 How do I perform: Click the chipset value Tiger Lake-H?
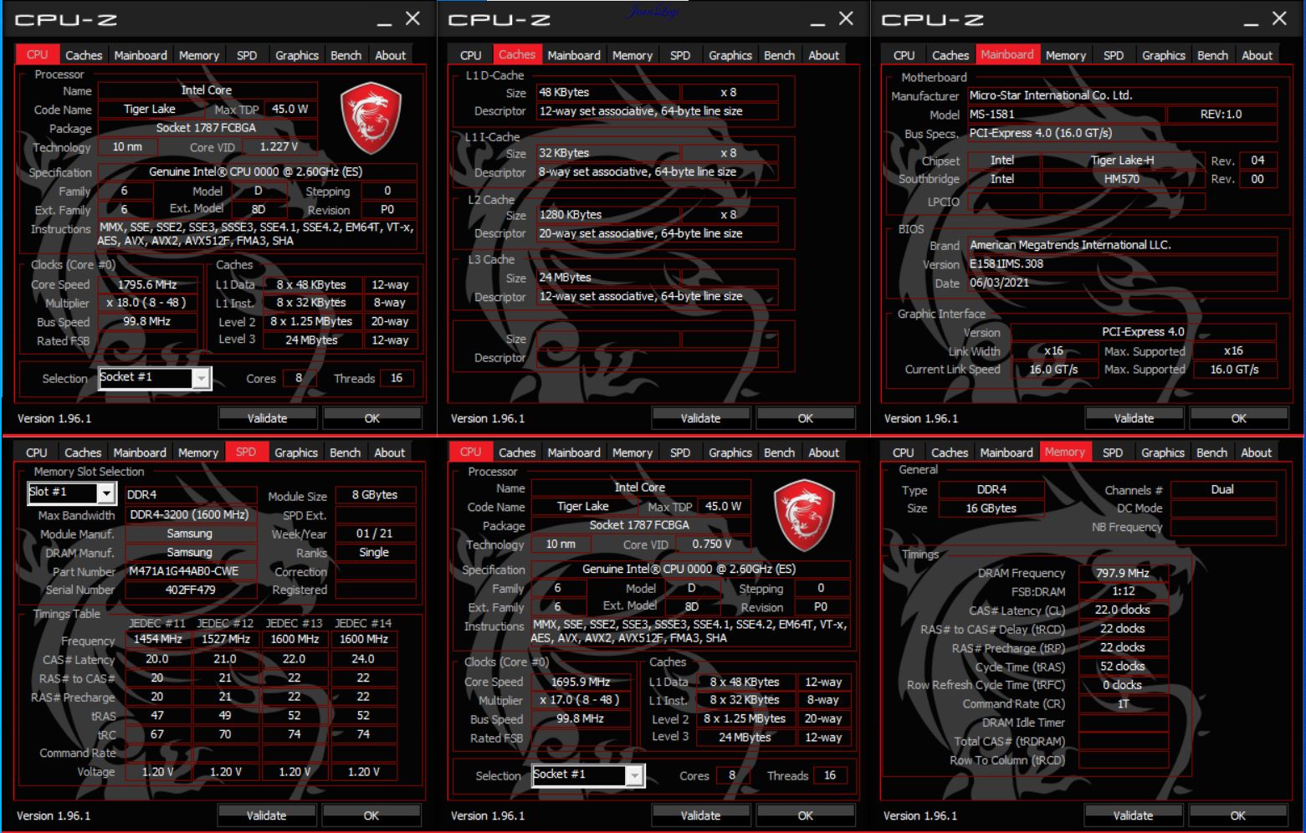tap(1122, 160)
